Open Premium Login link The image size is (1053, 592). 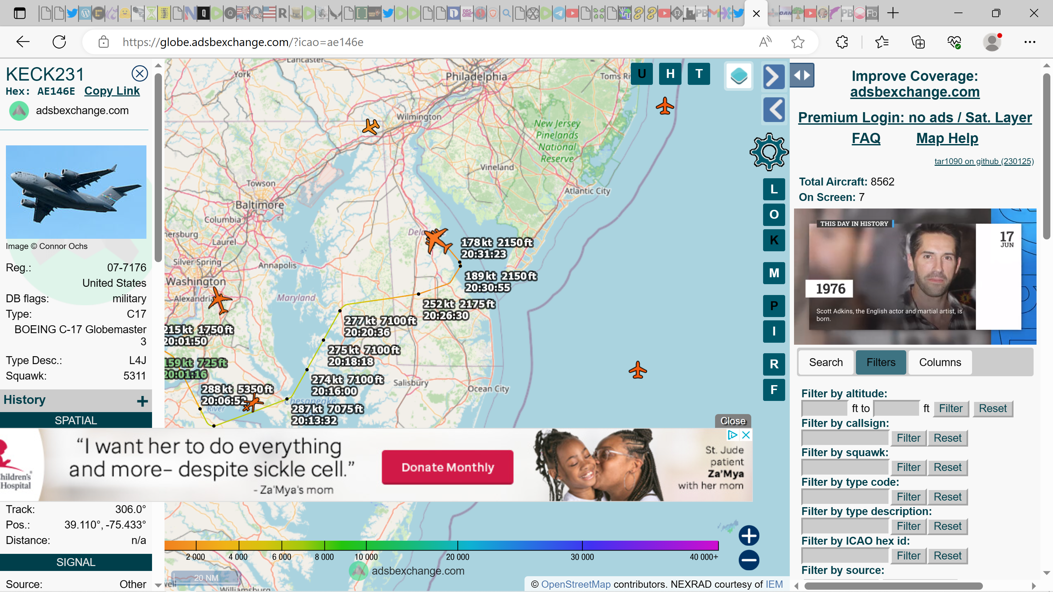click(915, 118)
